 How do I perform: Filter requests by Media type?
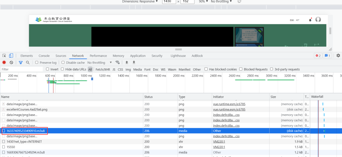click(x=137, y=69)
